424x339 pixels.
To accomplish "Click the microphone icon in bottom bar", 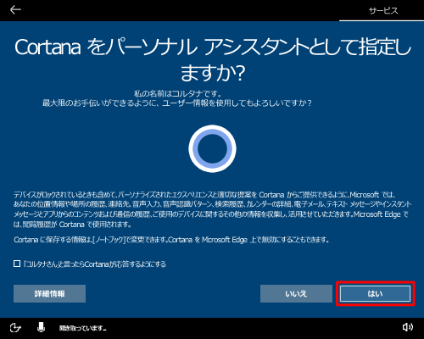I will (x=42, y=327).
